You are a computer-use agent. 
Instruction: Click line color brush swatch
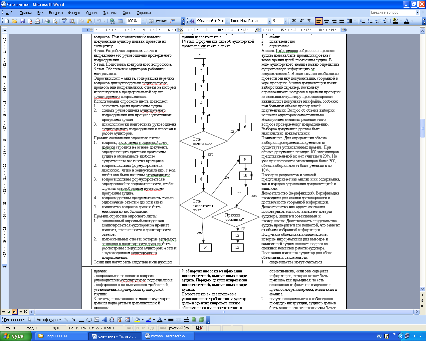148,320
